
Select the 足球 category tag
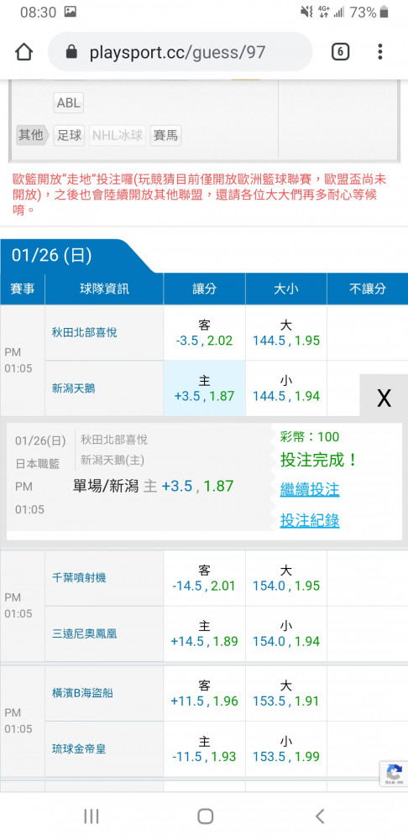point(69,135)
